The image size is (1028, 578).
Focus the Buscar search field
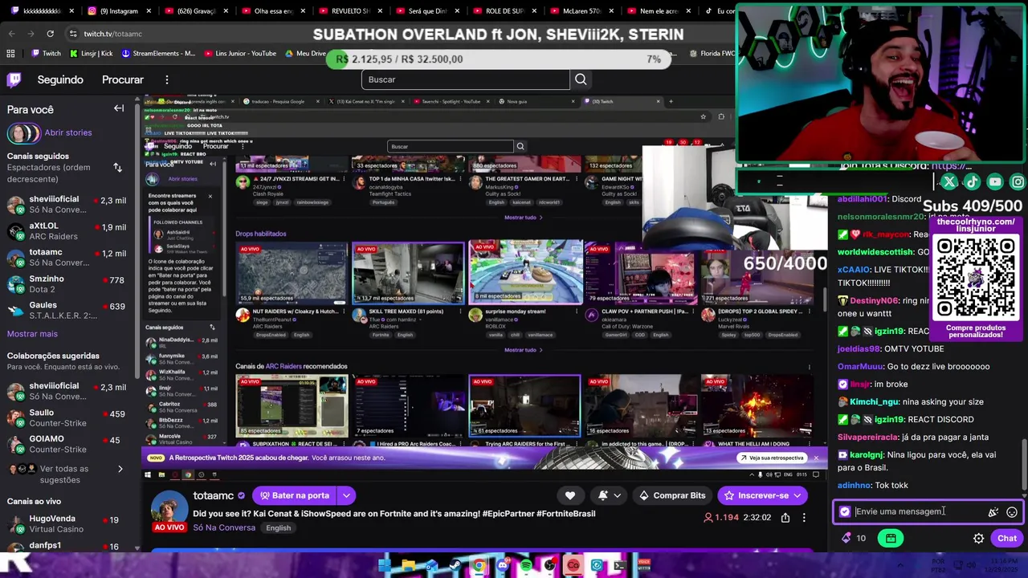466,79
